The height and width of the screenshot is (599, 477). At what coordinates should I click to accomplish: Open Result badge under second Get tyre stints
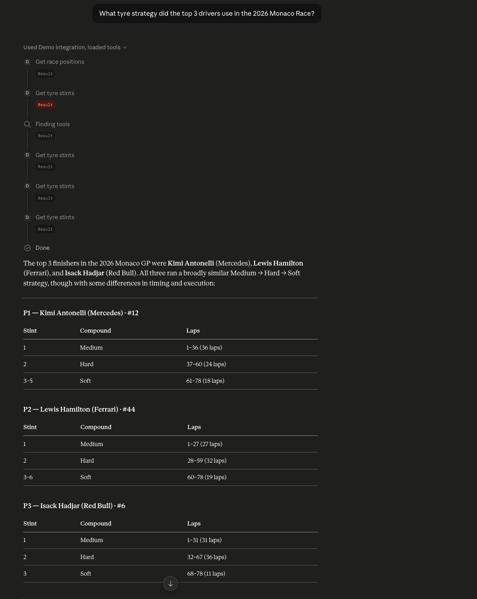point(45,167)
